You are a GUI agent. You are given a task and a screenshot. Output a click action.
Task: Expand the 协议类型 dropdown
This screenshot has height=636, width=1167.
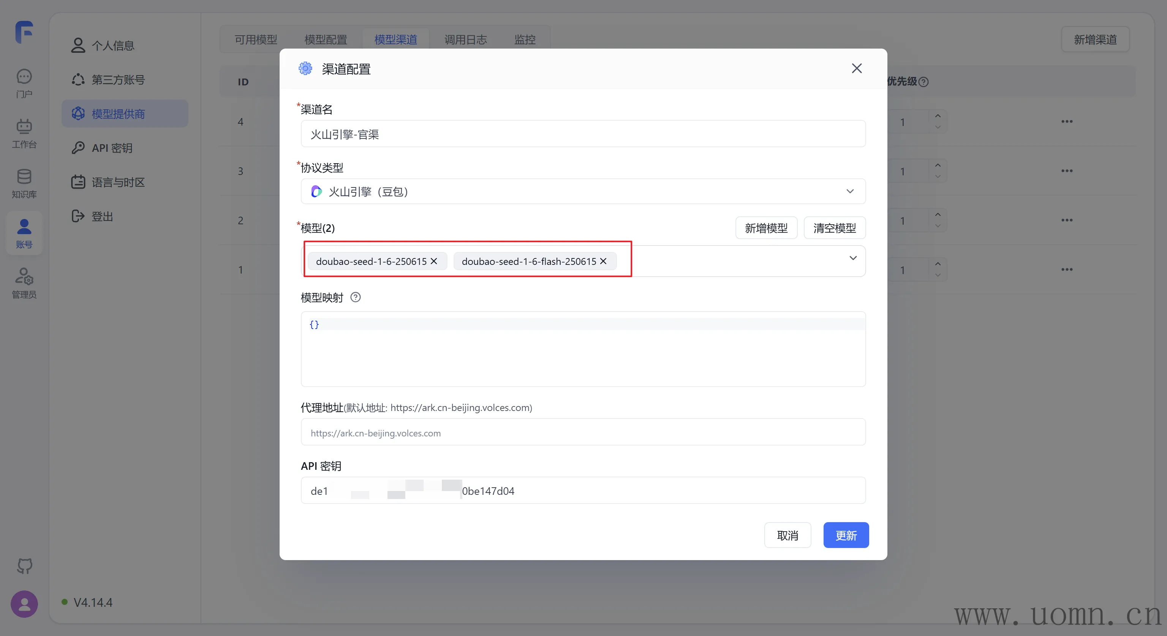click(x=850, y=192)
